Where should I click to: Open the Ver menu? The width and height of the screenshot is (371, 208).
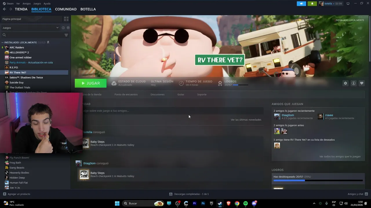(x=18, y=3)
